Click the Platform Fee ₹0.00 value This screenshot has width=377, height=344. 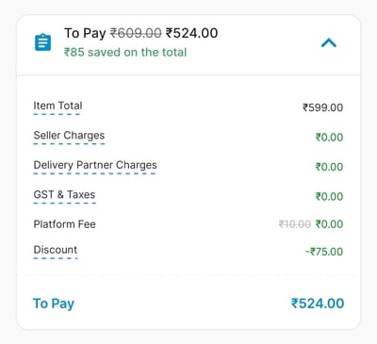pos(329,224)
